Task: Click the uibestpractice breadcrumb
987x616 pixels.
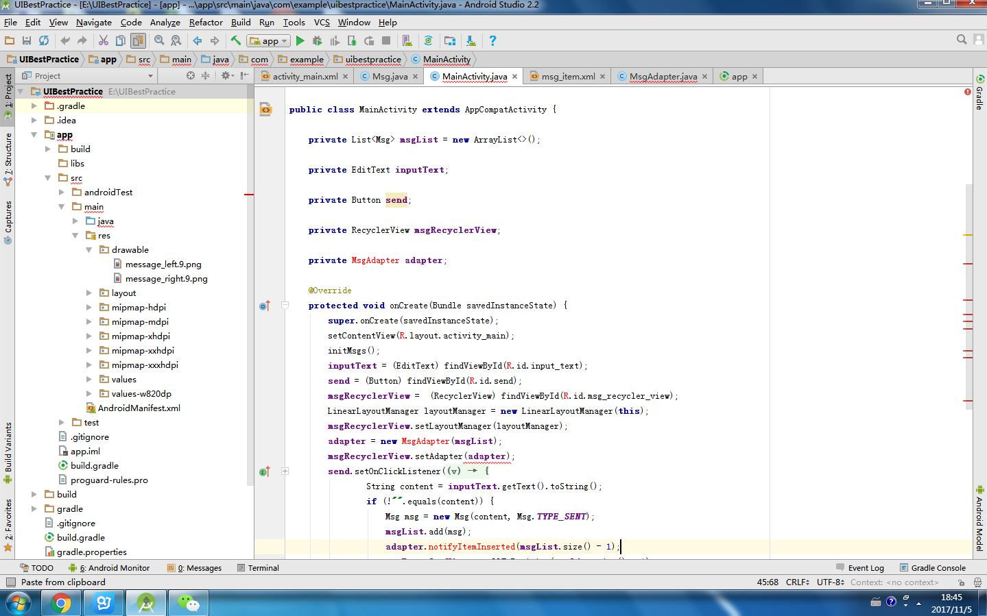Action: (x=367, y=60)
